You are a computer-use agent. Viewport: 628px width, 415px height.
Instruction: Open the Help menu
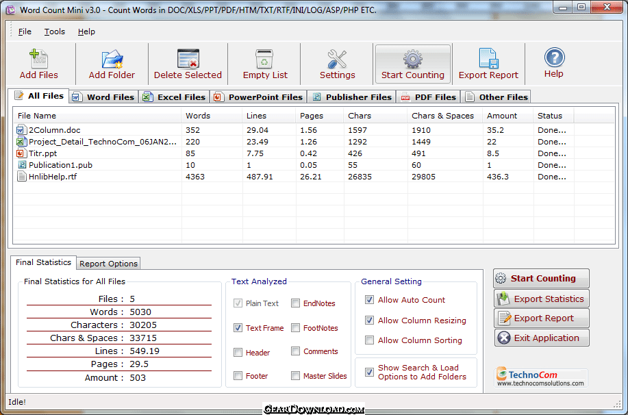pos(86,32)
